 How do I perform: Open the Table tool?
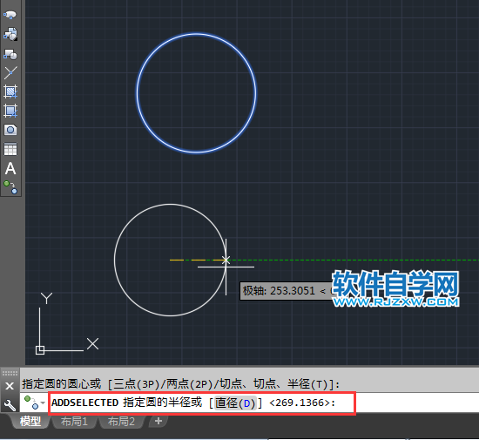(10, 149)
